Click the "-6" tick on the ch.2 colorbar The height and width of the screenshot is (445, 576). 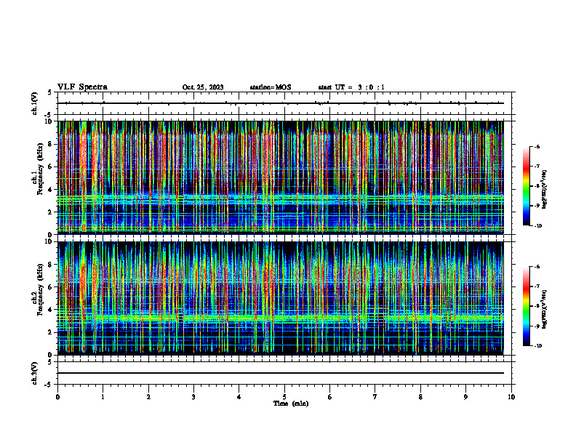click(537, 267)
